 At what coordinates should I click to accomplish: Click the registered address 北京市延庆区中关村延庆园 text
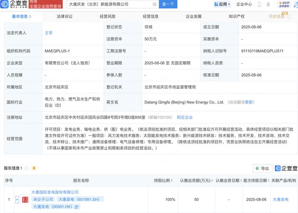(95, 117)
